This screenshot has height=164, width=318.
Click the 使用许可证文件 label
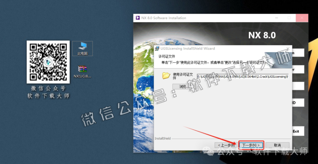tap(183, 76)
